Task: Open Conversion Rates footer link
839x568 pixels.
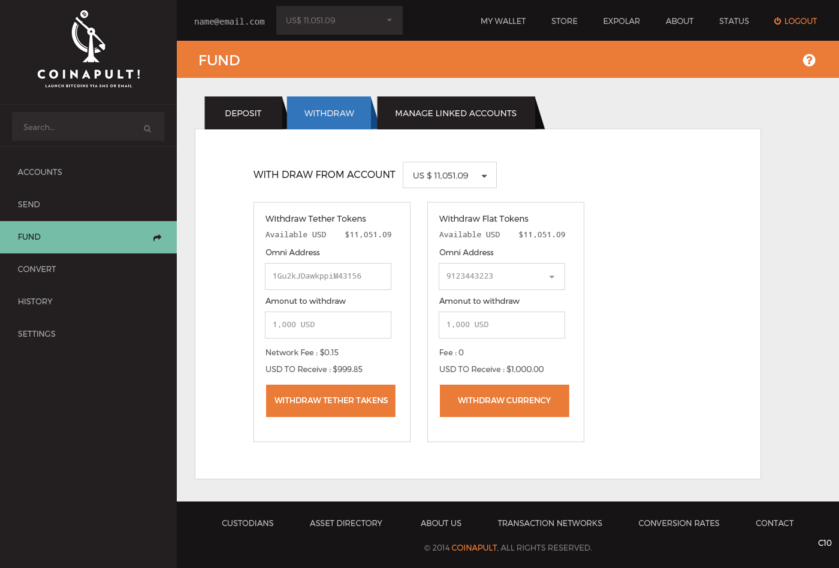Action: [x=679, y=523]
